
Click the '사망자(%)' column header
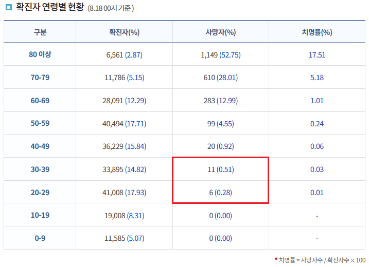[221, 32]
